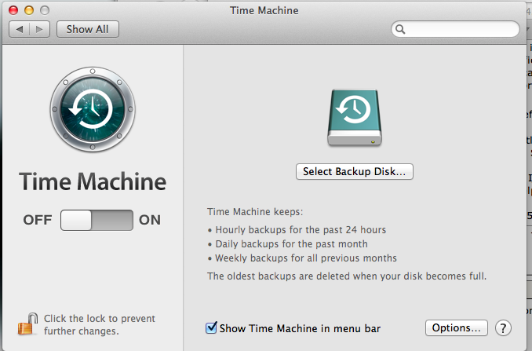
Task: Uncheck Show Time Machine in menu bar
Action: point(211,328)
